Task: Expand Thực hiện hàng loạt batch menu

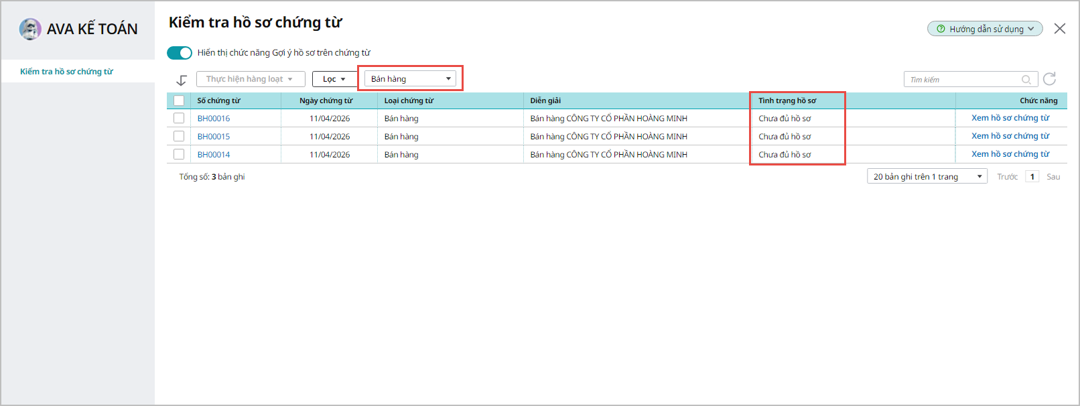Action: [250, 79]
